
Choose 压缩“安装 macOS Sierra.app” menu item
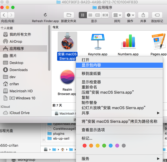pyautogui.click(x=119, y=92)
